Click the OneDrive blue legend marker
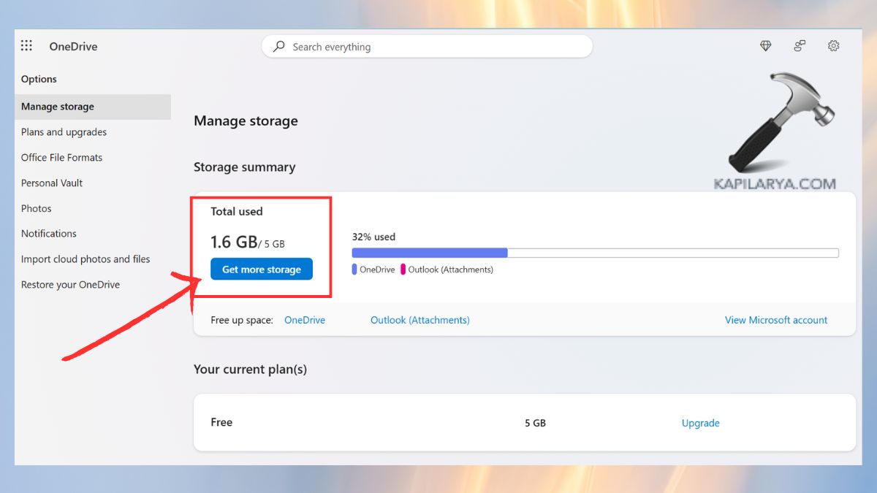877x493 pixels. 354,269
